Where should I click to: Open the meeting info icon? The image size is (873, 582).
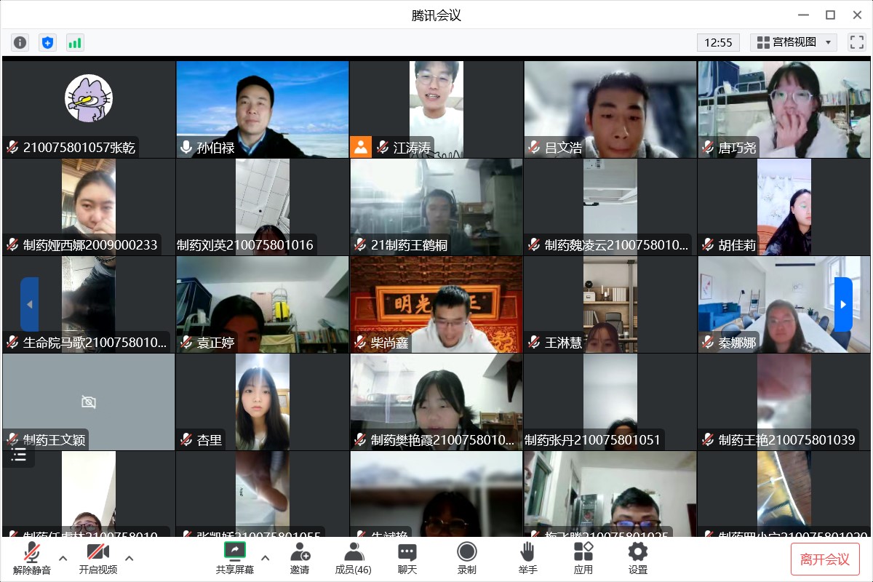(x=20, y=42)
